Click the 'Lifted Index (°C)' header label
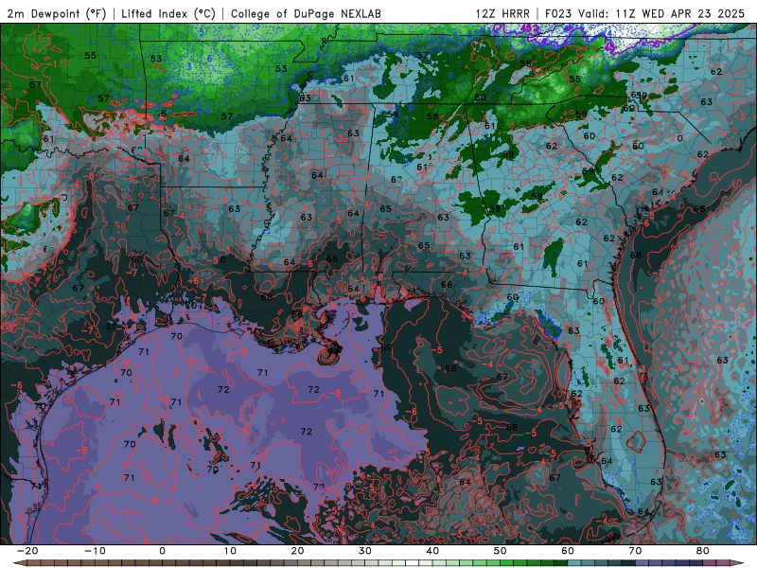The image size is (757, 568). coord(168,13)
